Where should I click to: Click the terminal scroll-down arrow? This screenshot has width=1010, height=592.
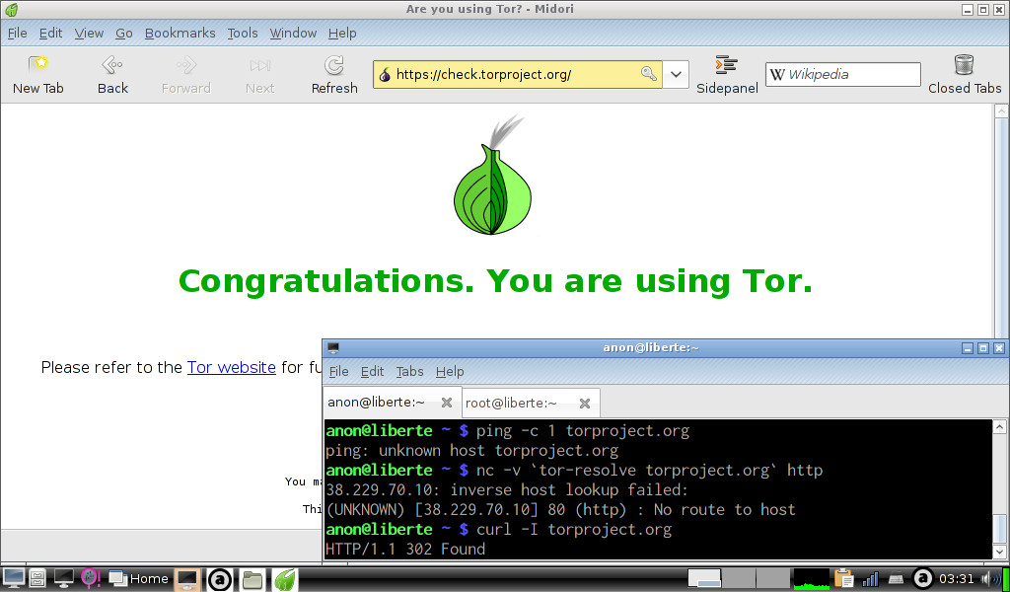click(1000, 552)
